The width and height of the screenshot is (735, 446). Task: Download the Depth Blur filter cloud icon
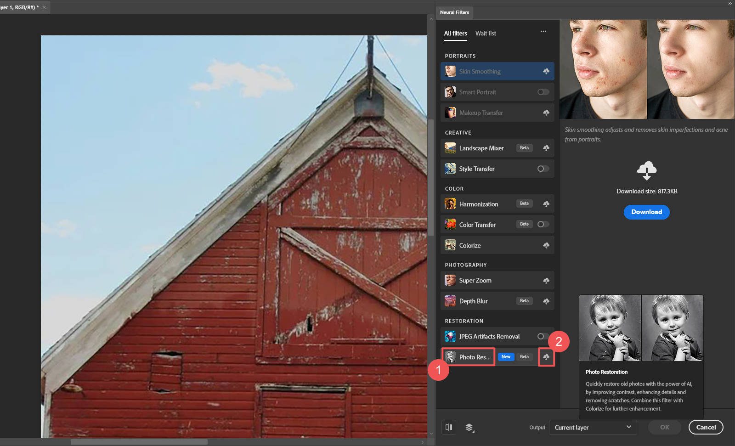coord(546,301)
